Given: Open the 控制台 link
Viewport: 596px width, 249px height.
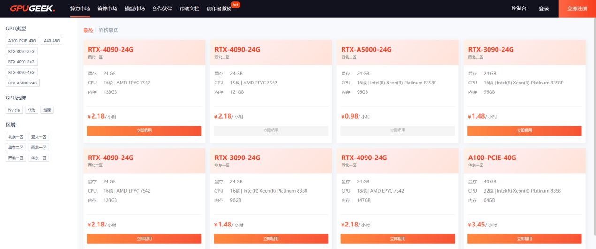Looking at the screenshot, I should point(519,8).
